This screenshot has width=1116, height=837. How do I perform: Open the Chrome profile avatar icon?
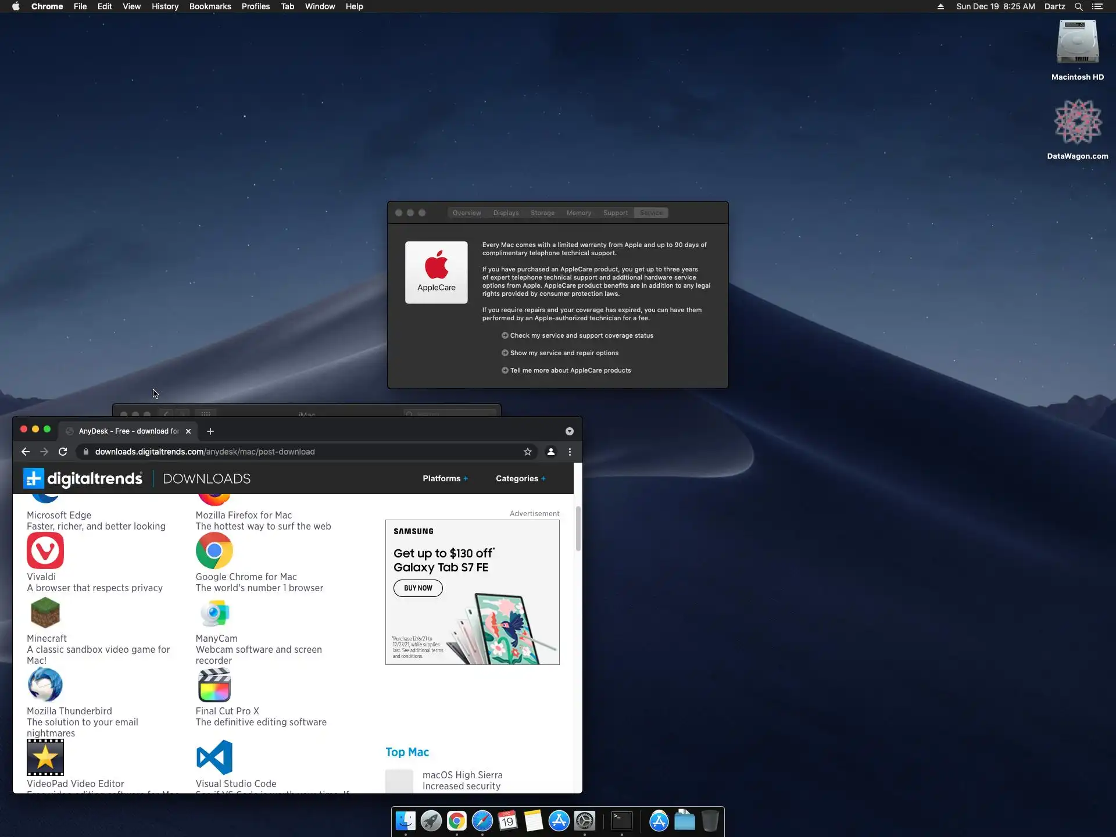point(550,452)
